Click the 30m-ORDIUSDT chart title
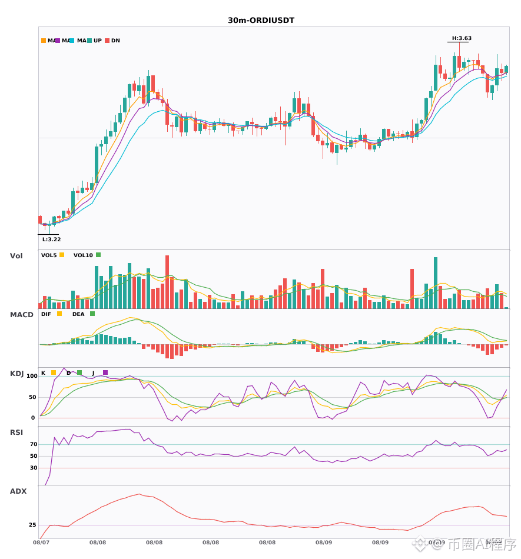521x559 pixels. [261, 21]
